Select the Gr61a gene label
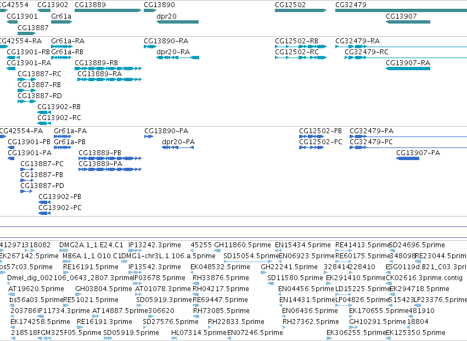This screenshot has height=341, width=467. pyautogui.click(x=61, y=16)
